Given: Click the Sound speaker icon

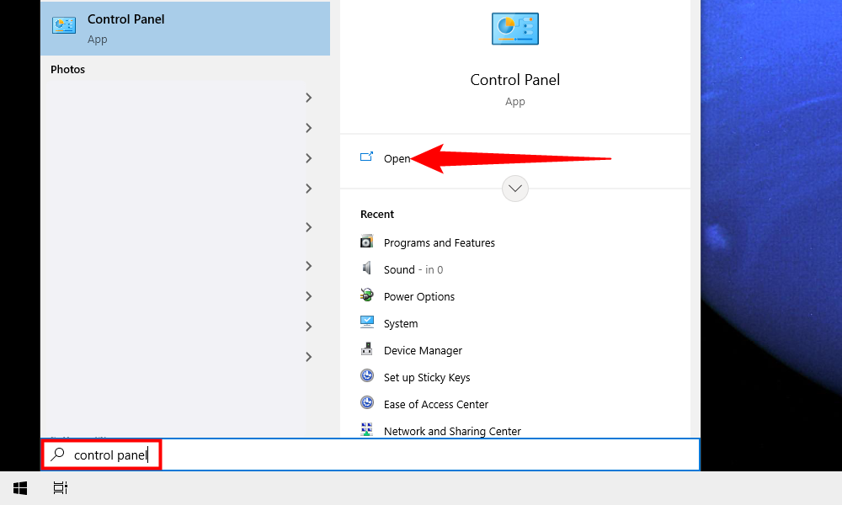Looking at the screenshot, I should [366, 268].
